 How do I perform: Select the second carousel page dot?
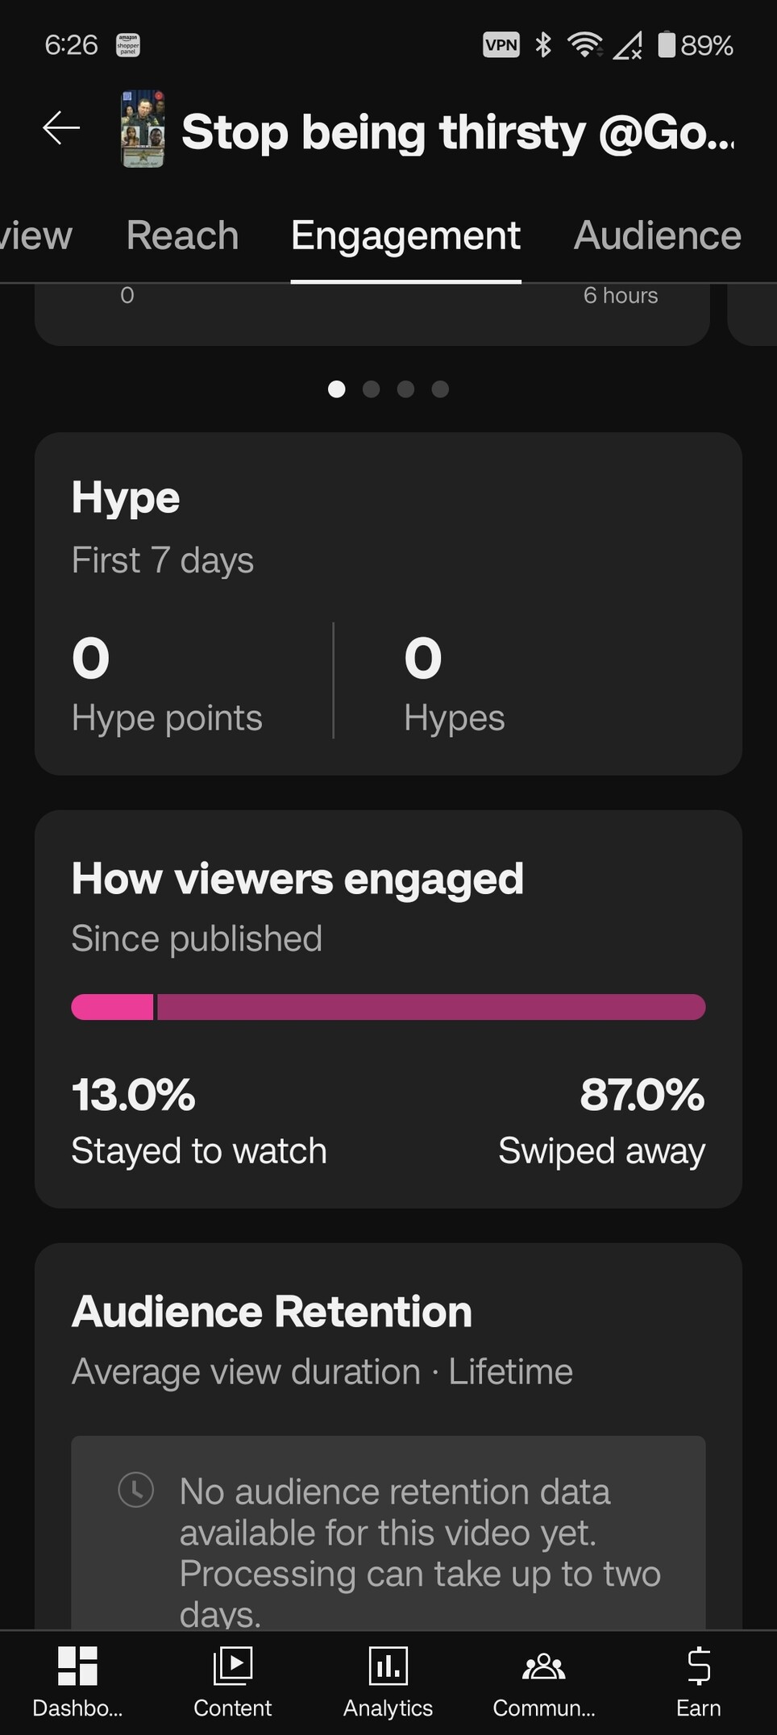point(371,389)
